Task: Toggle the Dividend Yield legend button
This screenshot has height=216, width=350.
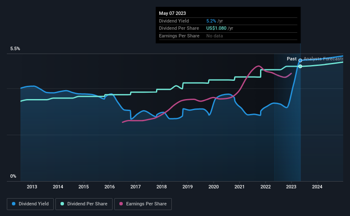Action: pos(30,204)
